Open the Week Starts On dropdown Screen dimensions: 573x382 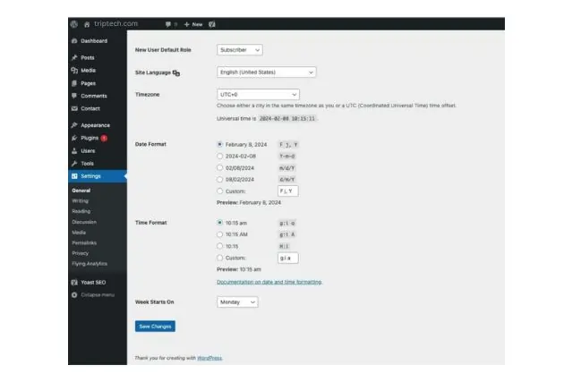[x=237, y=302]
